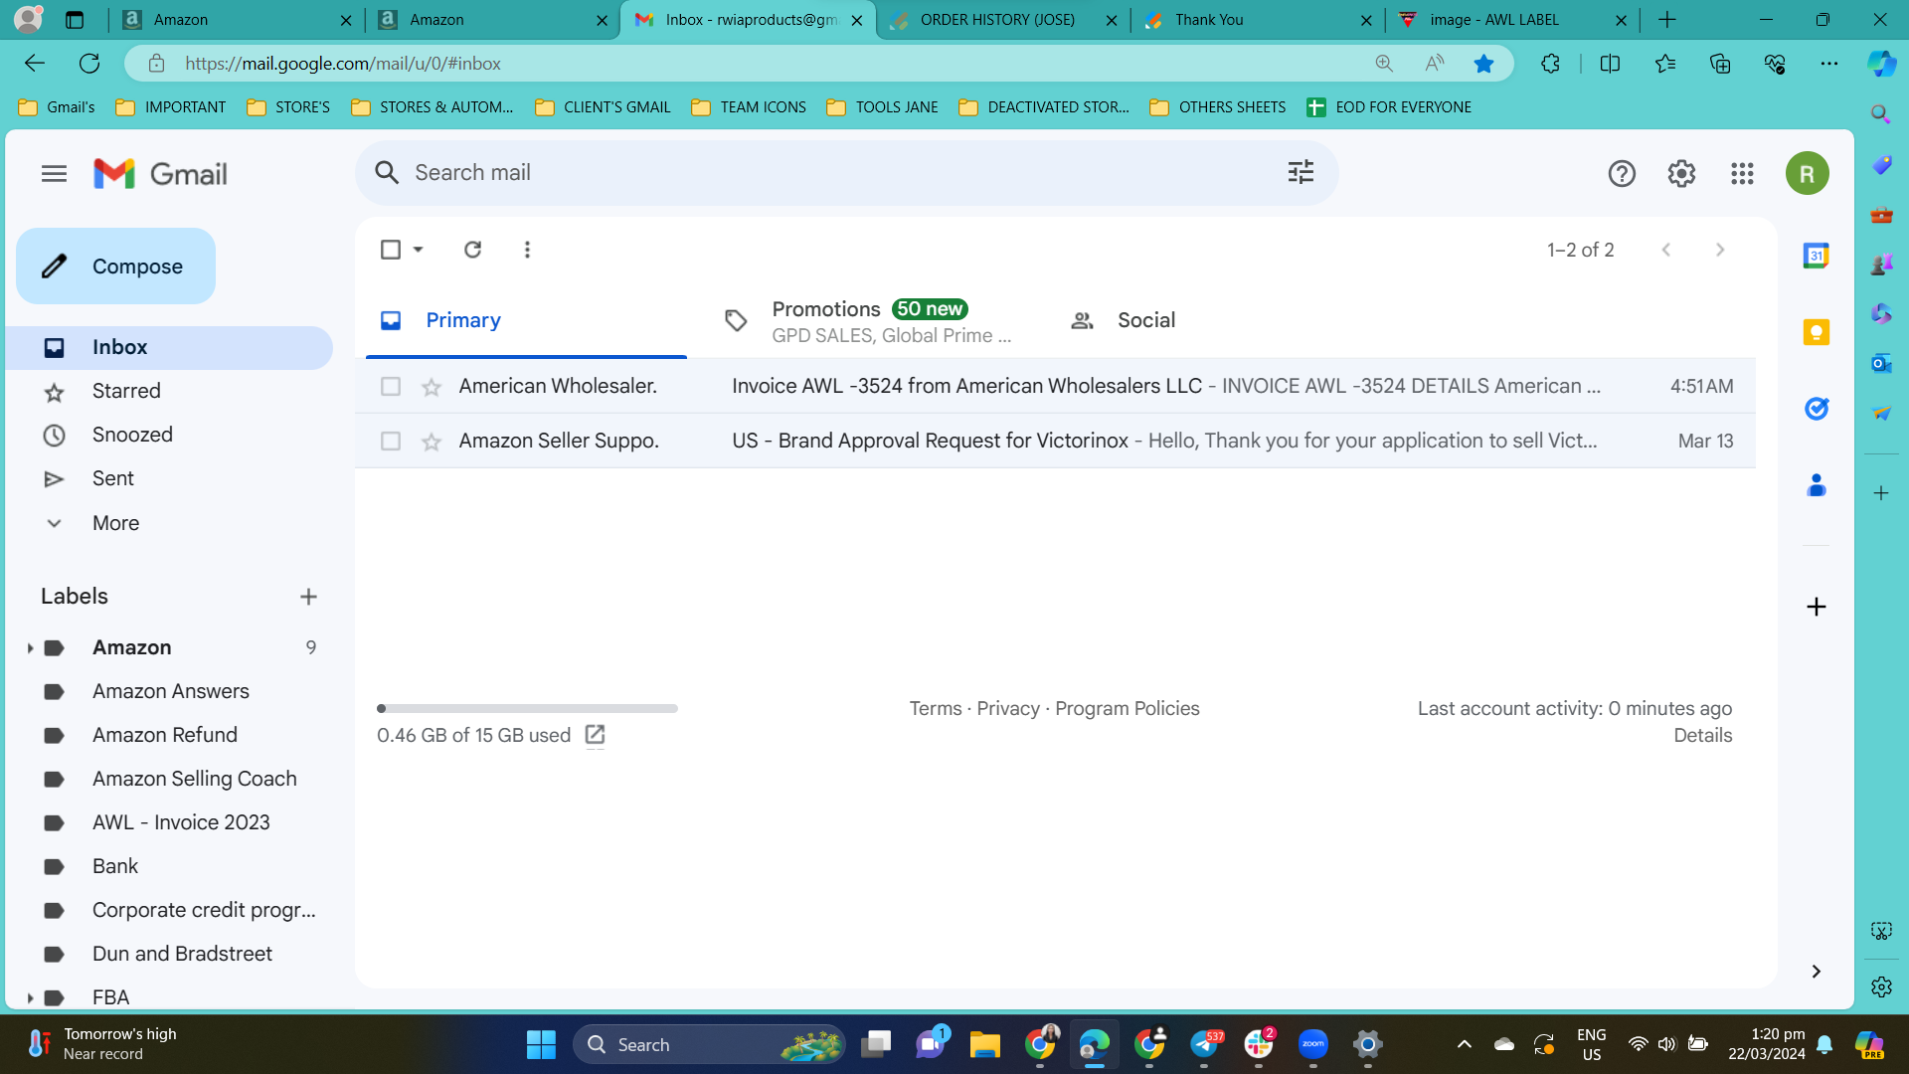
Task: Open Slack from the taskbar
Action: coord(1259,1044)
